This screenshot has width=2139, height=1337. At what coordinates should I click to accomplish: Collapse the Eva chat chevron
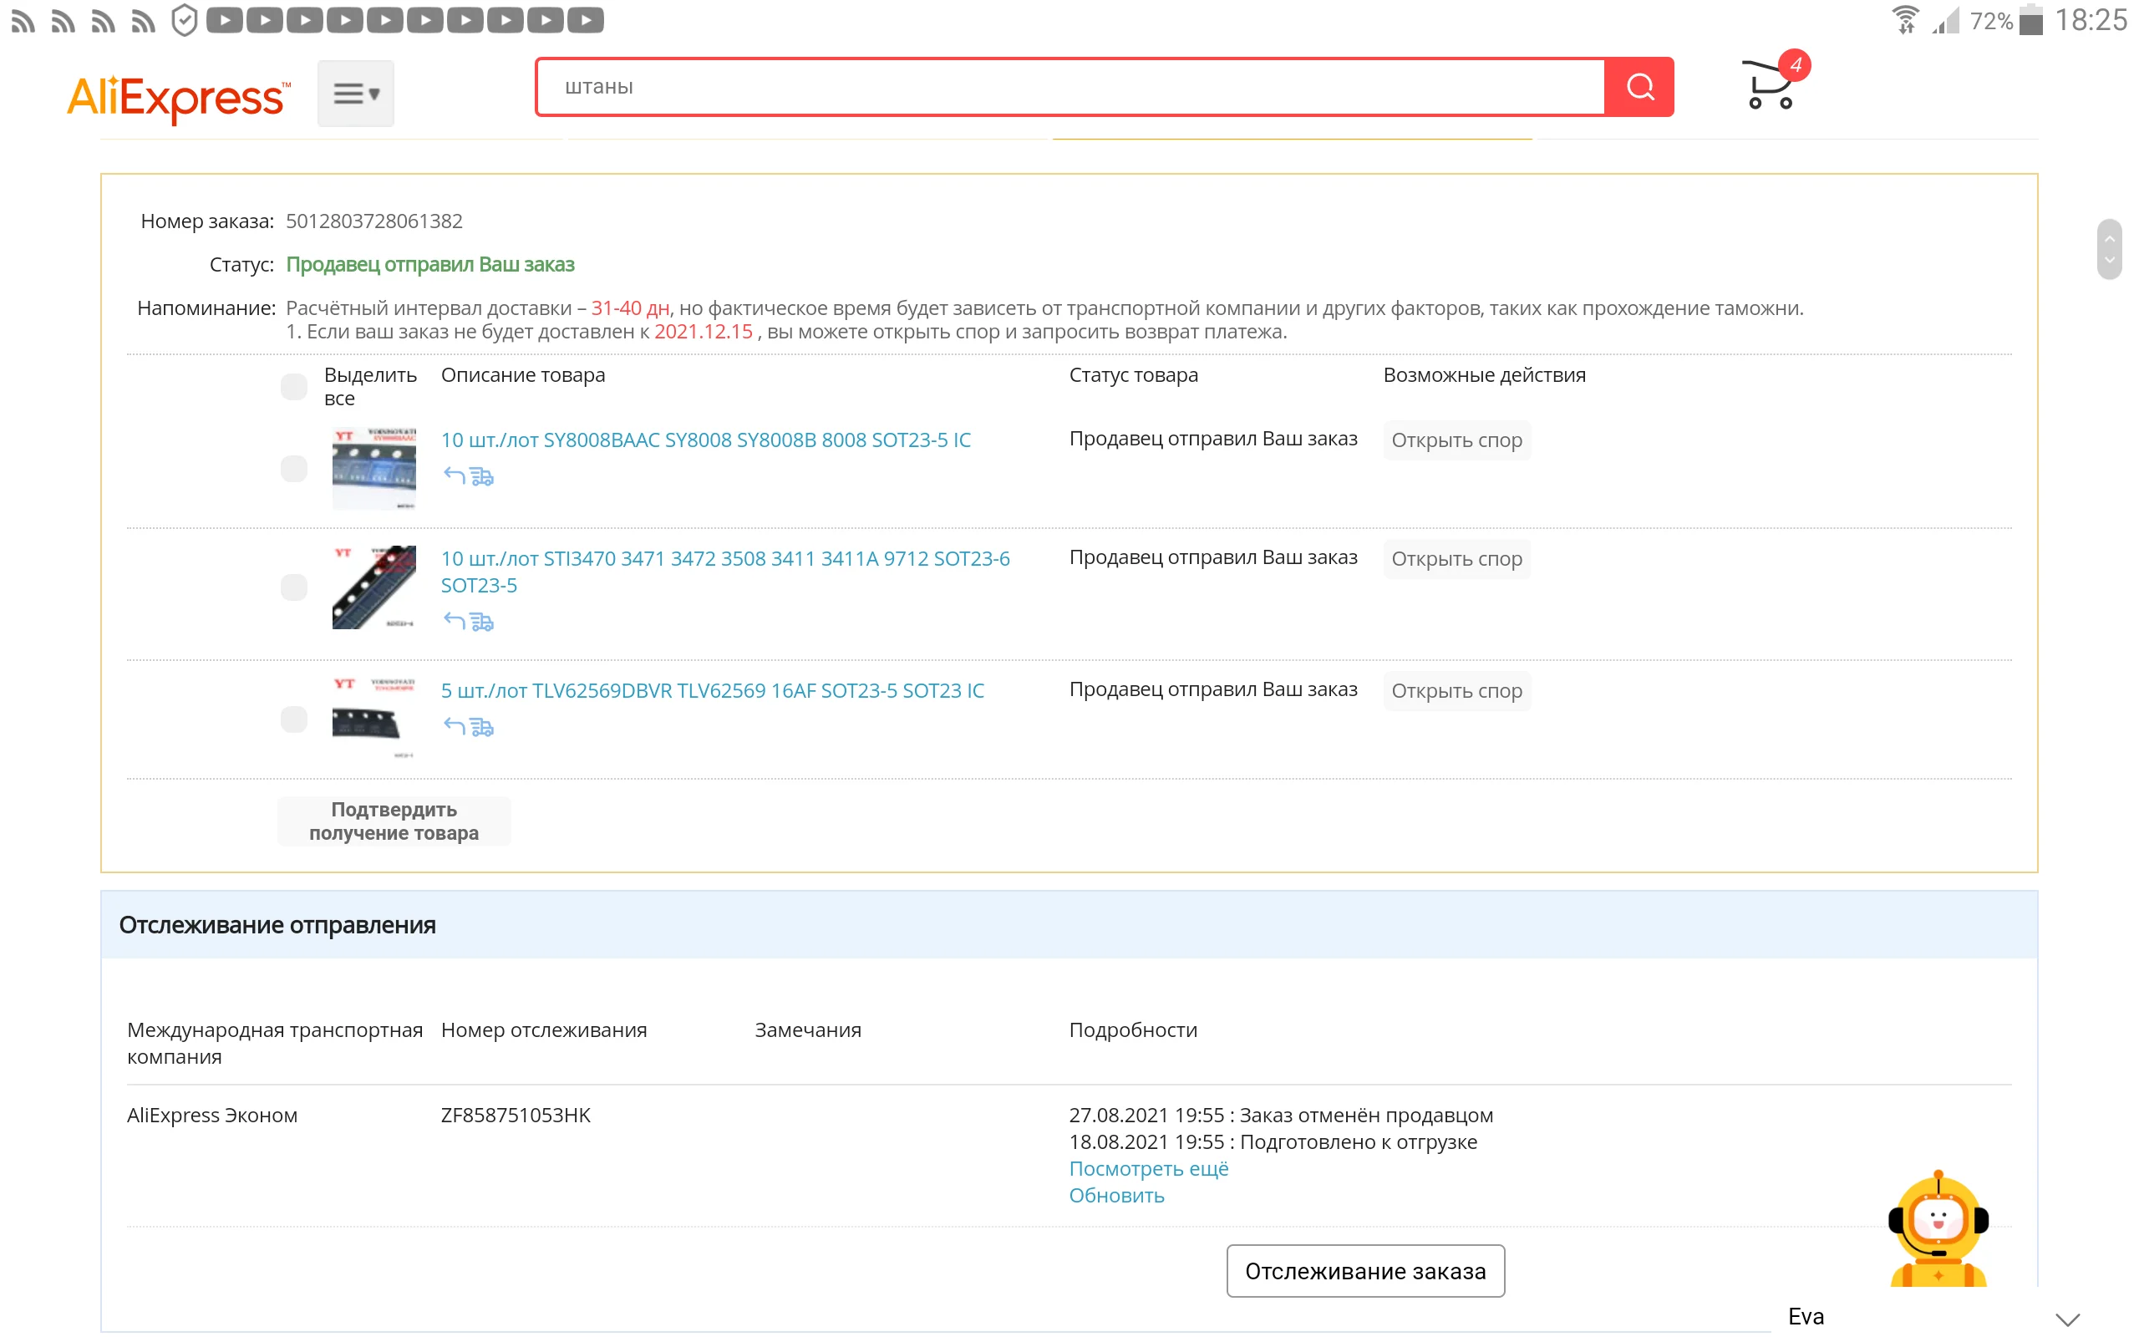(x=2066, y=1319)
